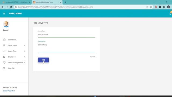This screenshot has height=97, width=172.
Task: Expand the Department submenu chevron
Action: point(24,46)
